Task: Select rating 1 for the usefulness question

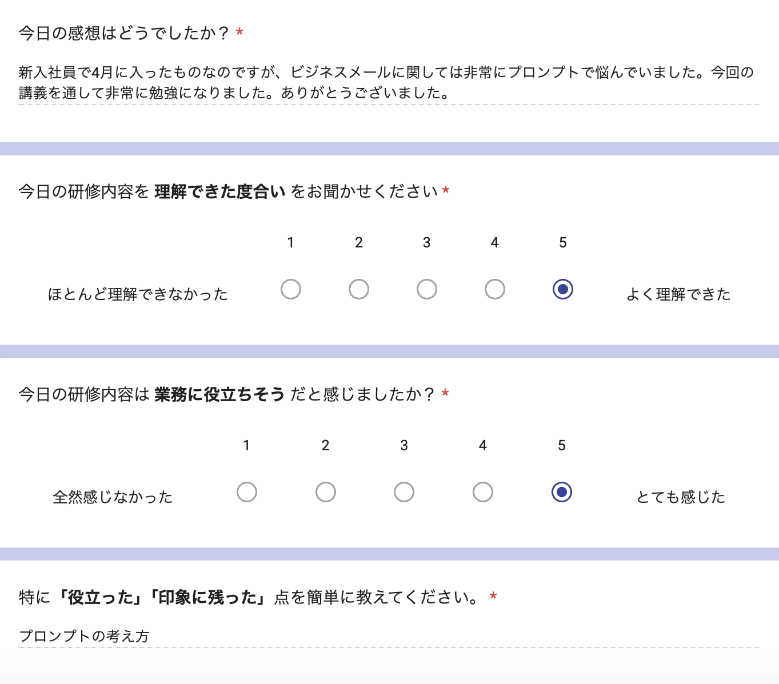Action: (246, 491)
